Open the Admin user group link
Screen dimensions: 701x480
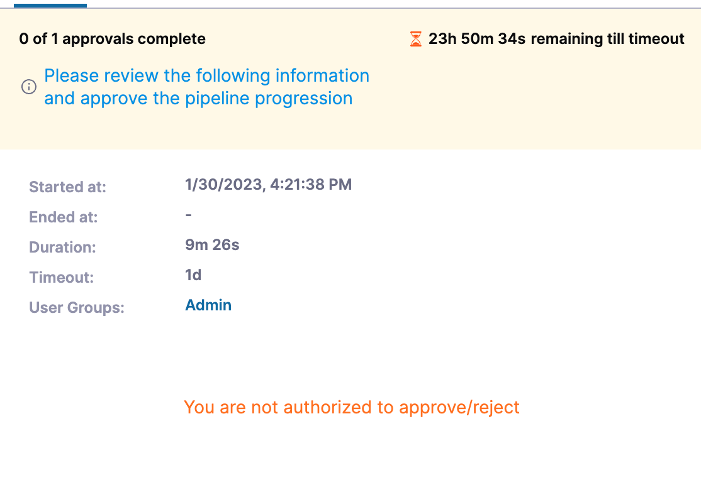208,305
